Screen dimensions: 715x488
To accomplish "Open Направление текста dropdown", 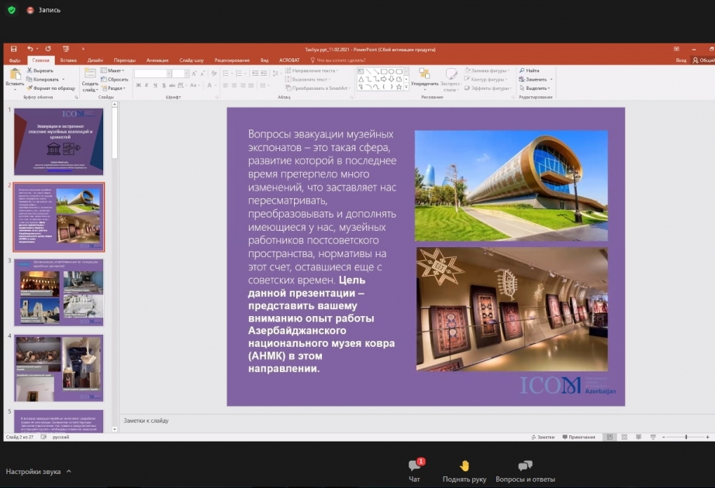I will pos(312,70).
